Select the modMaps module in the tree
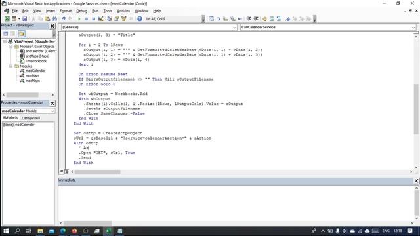Viewport: 420px width, 236px height. (33, 81)
